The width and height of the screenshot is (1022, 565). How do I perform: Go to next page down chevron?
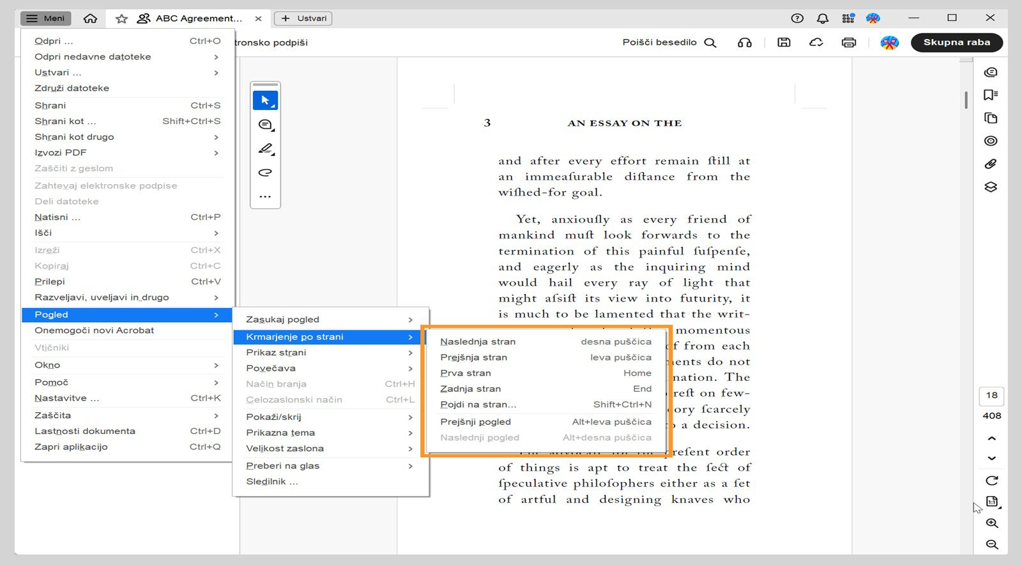[991, 458]
